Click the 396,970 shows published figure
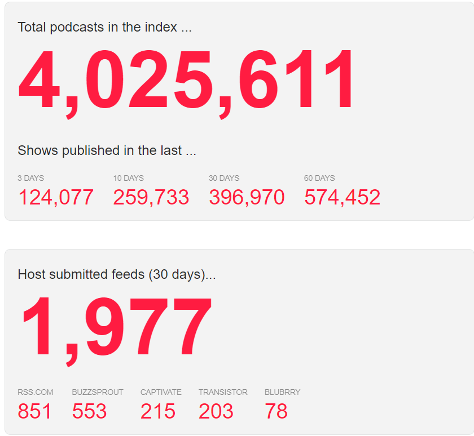This screenshot has height=436, width=474. tap(247, 197)
